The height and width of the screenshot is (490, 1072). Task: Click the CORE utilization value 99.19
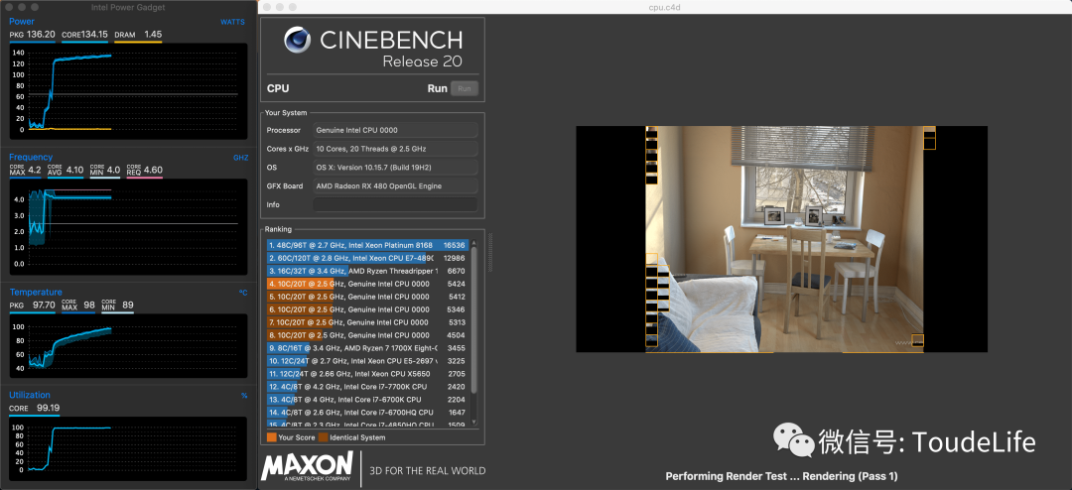[x=48, y=408]
